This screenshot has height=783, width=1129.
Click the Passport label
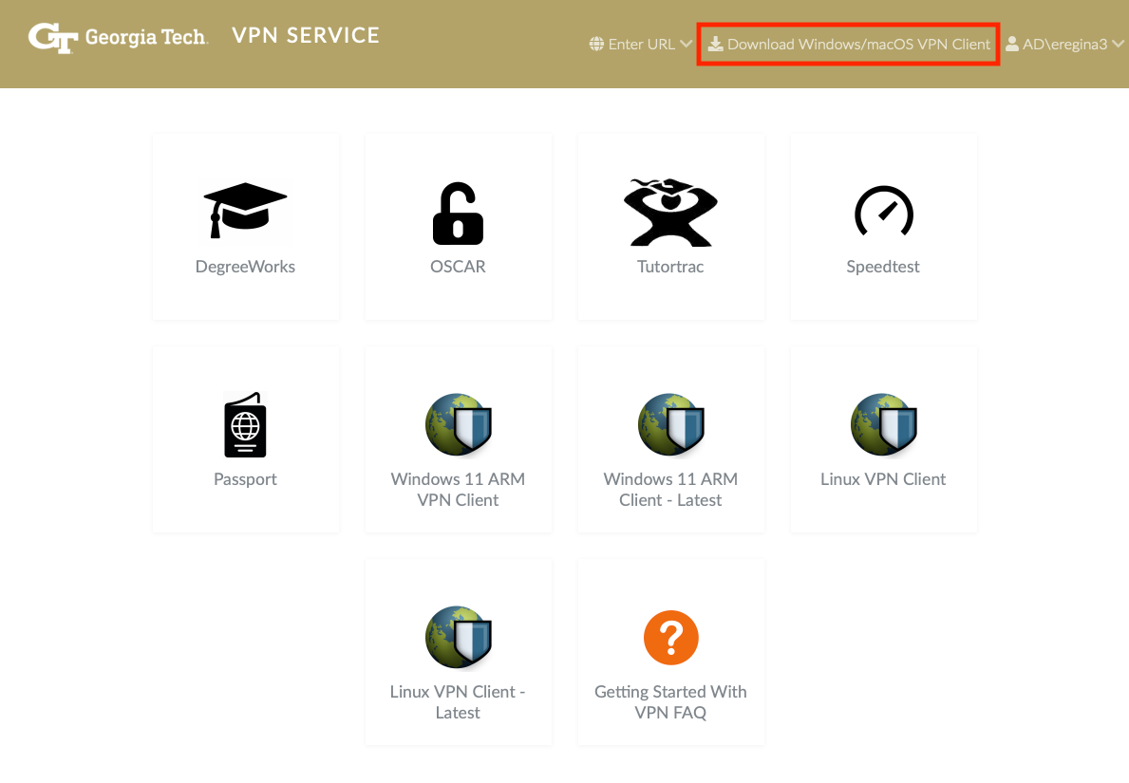tap(245, 479)
